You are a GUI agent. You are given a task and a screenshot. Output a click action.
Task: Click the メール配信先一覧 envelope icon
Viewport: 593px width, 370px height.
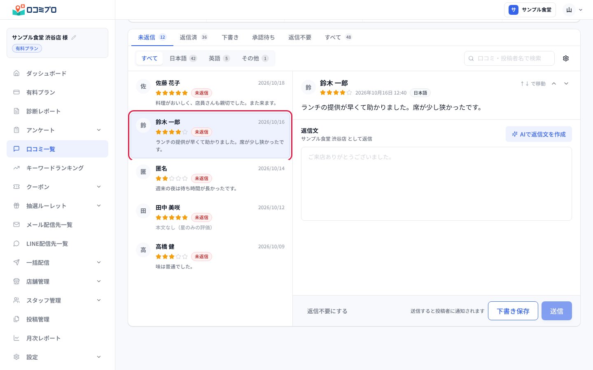pyautogui.click(x=16, y=224)
